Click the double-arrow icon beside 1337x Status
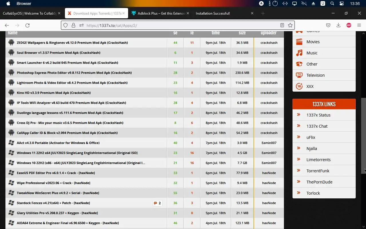 299,114
